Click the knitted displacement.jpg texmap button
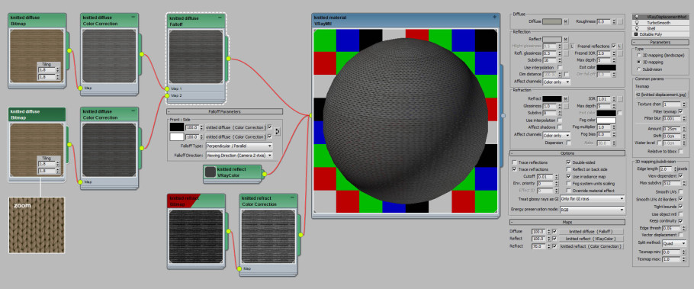The image size is (694, 289). point(660,95)
